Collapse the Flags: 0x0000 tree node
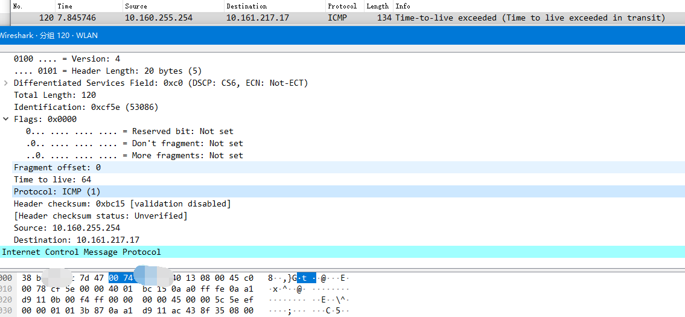The width and height of the screenshot is (685, 317). [x=5, y=119]
